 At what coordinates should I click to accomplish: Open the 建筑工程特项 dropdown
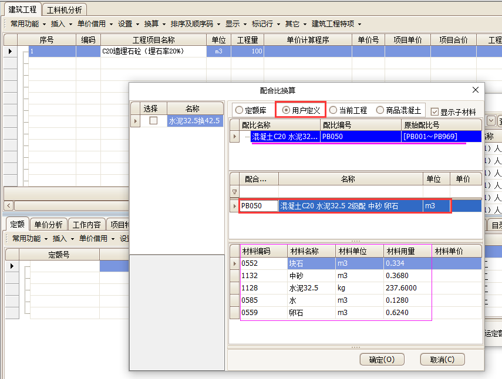tap(336, 24)
